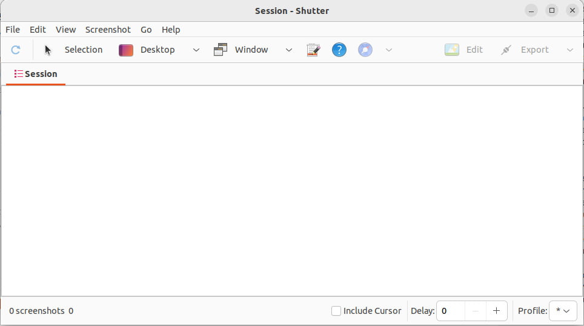Click the Selection capture label
The height and width of the screenshot is (326, 584).
click(84, 50)
